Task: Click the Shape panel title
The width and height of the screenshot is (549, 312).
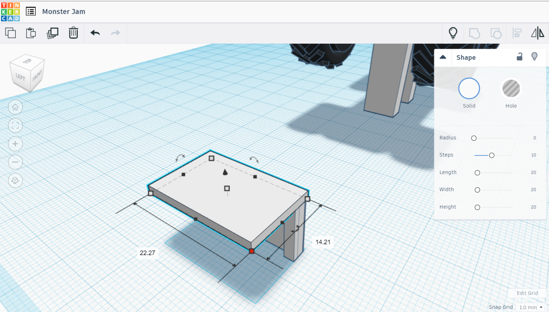Action: 466,57
